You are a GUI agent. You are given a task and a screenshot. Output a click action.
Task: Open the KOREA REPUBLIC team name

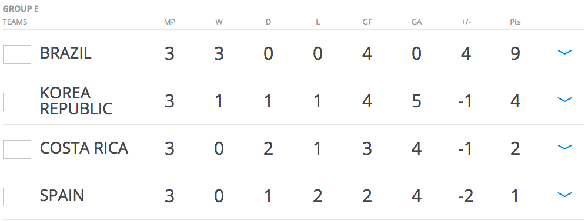click(76, 101)
